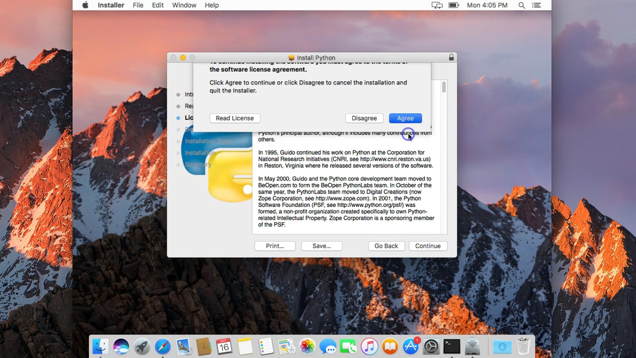Click the Agree button

405,118
